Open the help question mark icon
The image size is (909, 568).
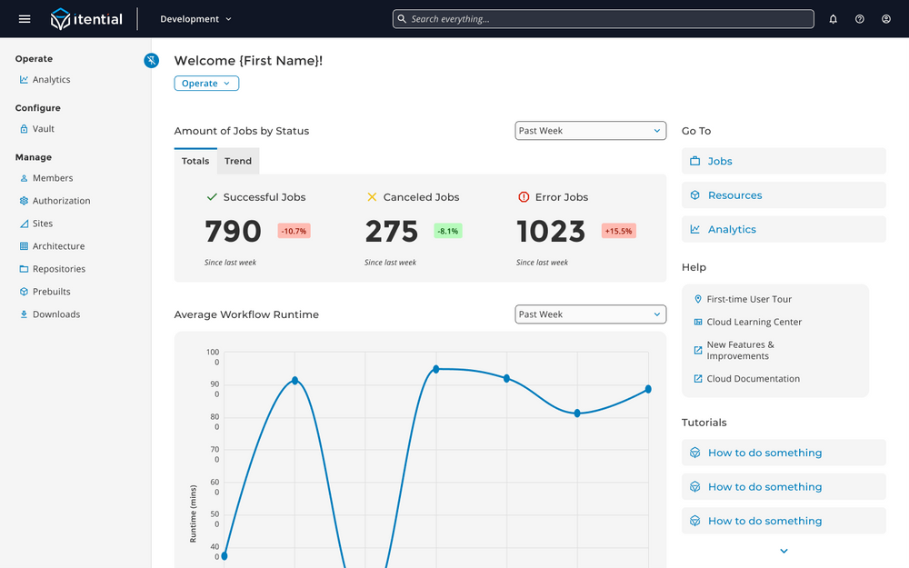click(859, 19)
